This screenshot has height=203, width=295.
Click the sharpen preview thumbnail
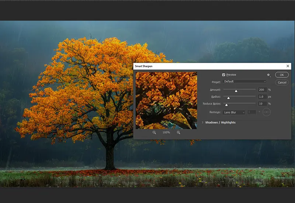[166, 100]
